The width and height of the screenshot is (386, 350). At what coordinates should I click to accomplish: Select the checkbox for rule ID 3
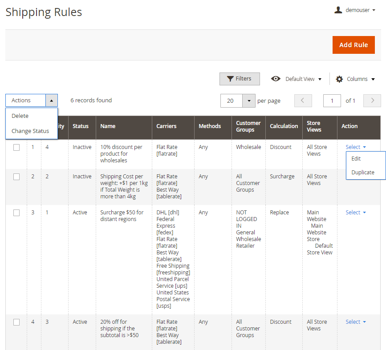[16, 213]
